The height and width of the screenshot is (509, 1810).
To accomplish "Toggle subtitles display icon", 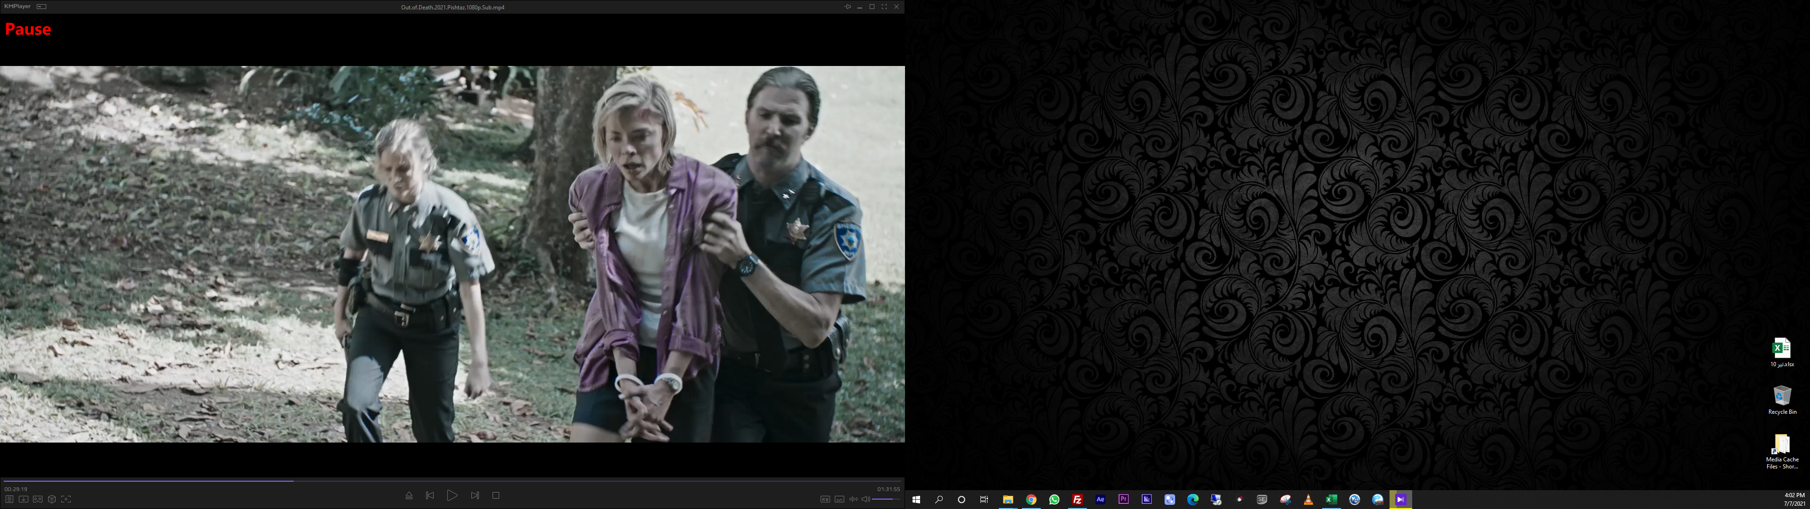I will point(839,499).
